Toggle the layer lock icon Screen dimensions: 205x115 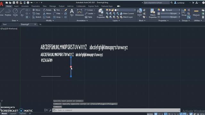click(112, 10)
